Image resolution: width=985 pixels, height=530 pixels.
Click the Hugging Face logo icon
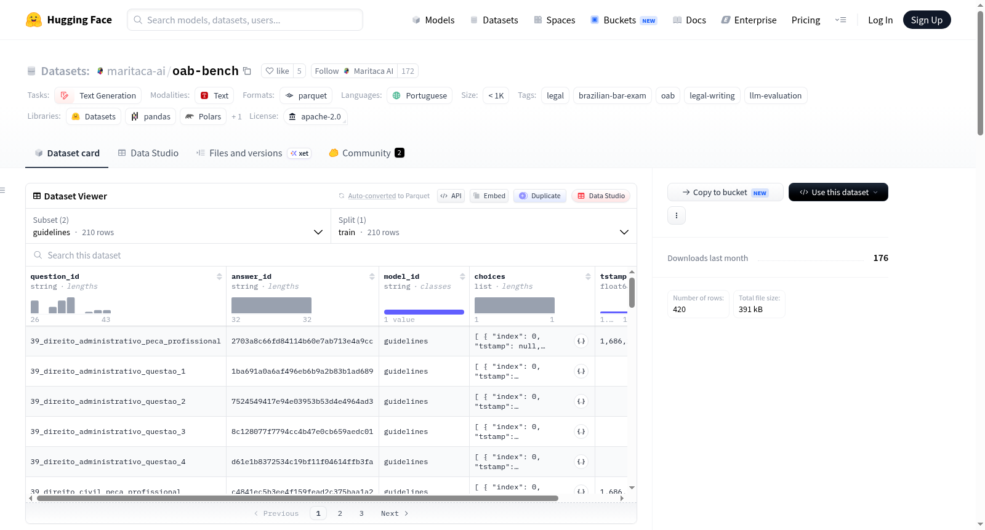34,20
